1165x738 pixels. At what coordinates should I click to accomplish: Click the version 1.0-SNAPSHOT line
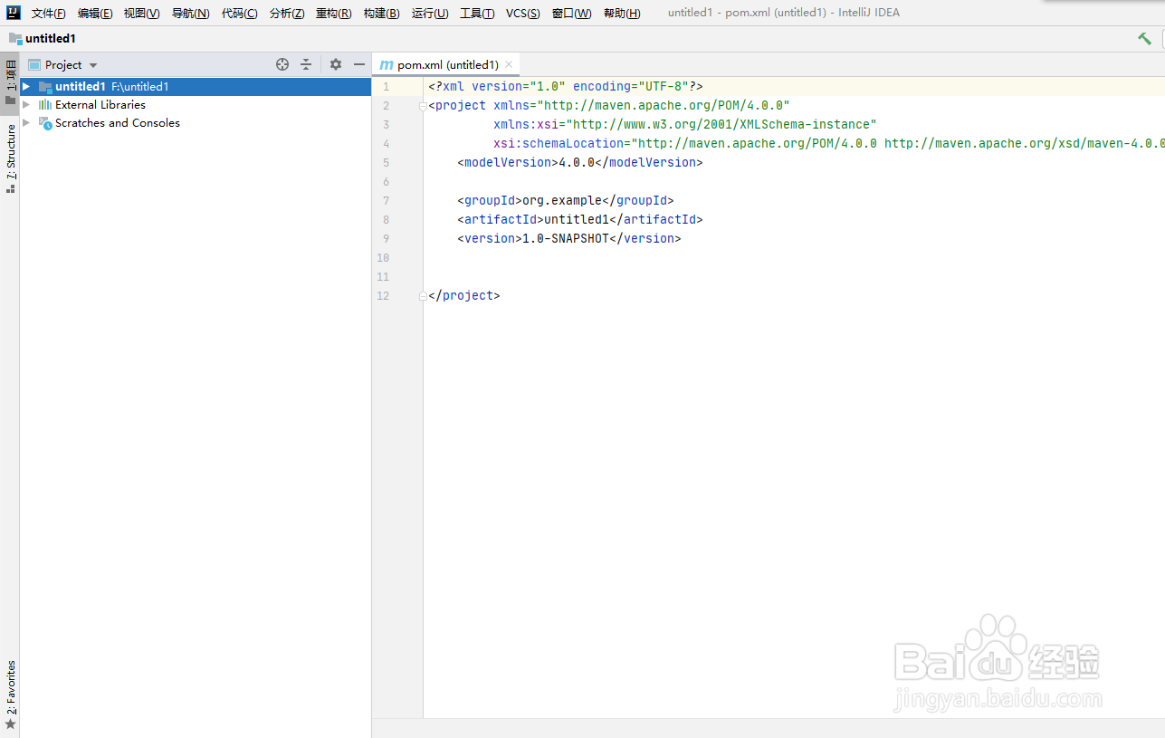coord(568,239)
